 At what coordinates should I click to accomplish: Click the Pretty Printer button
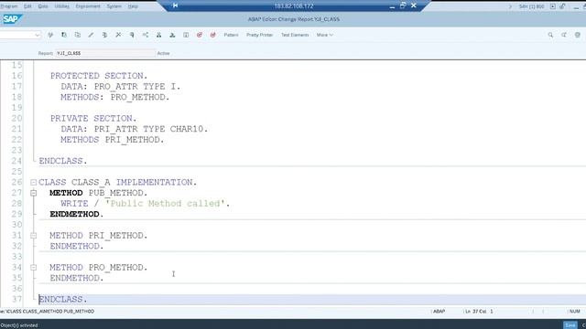coord(259,35)
